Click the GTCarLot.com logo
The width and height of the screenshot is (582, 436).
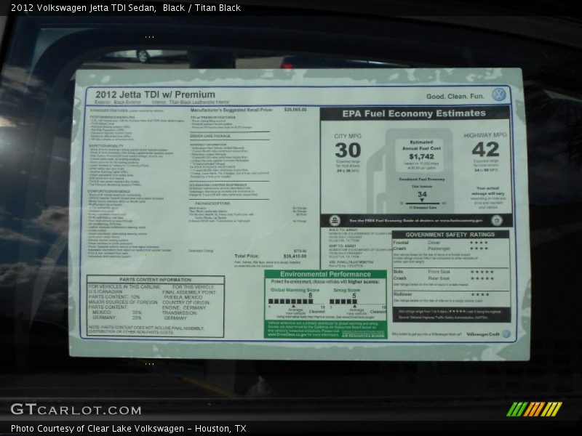76,409
